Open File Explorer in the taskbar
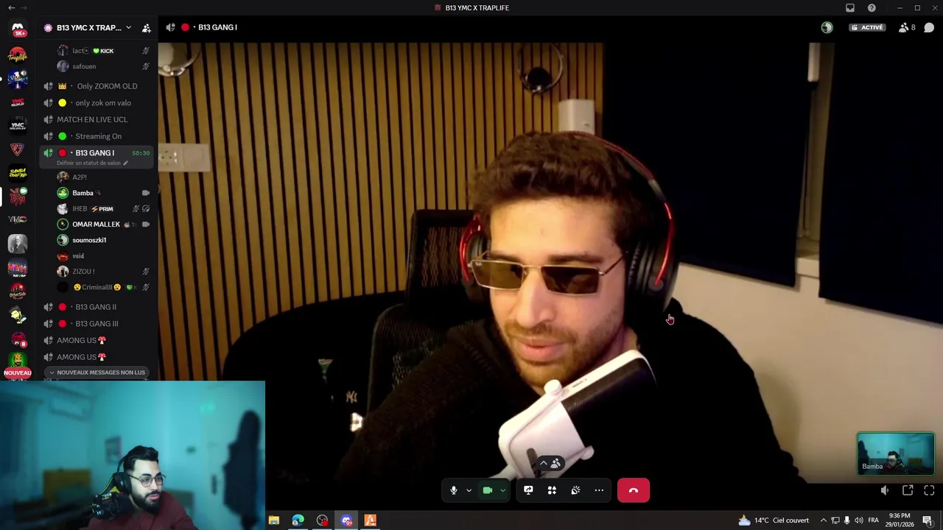The image size is (943, 530). pos(274,520)
